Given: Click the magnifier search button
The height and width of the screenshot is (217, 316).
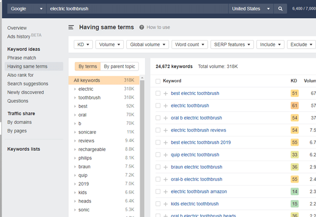Looking at the screenshot, I should 280,8.
